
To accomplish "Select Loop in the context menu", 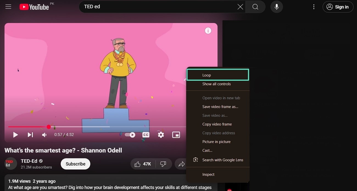I will point(218,75).
